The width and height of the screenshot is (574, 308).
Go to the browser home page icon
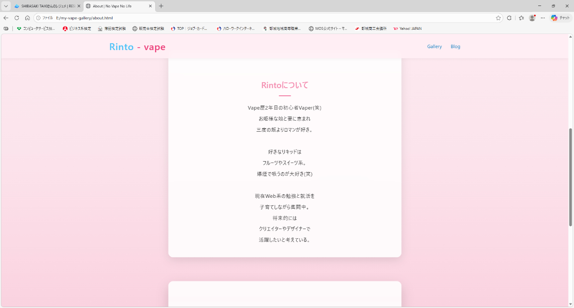click(28, 18)
